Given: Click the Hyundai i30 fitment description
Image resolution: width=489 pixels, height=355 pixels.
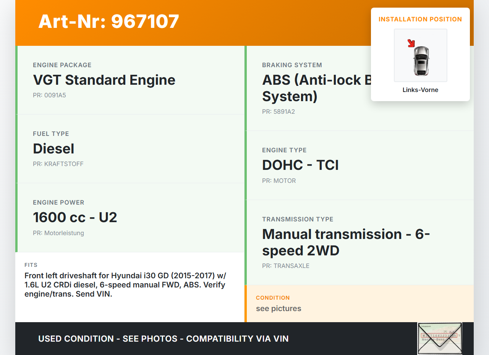Looking at the screenshot, I should coord(125,285).
